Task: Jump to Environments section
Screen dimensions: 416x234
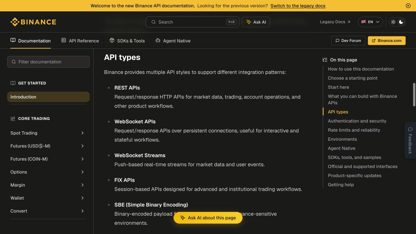Action: click(x=342, y=139)
